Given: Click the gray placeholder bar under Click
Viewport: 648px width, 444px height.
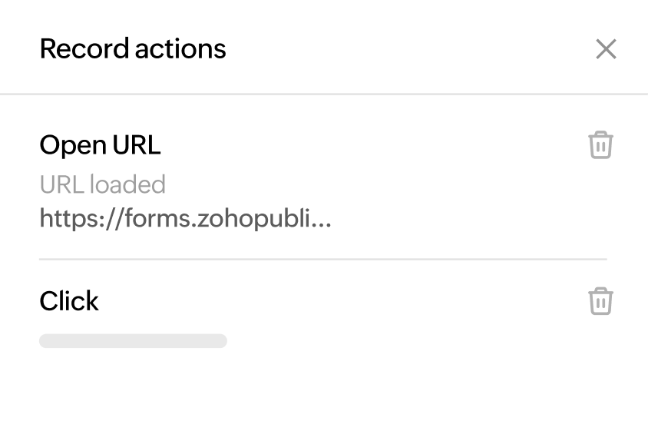Looking at the screenshot, I should click(133, 341).
